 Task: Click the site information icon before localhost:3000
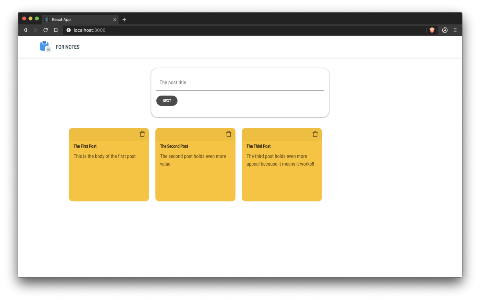(68, 30)
